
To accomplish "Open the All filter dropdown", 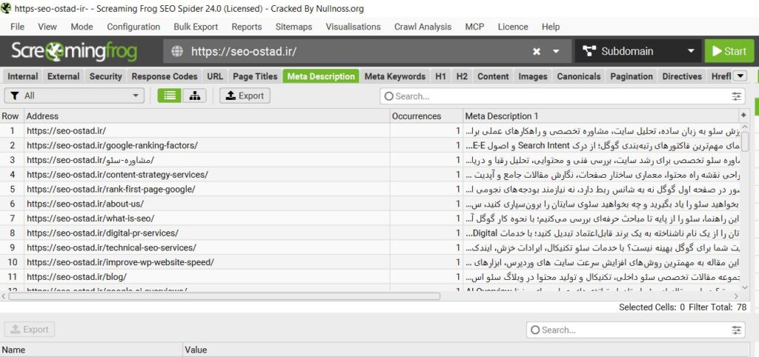I will pyautogui.click(x=74, y=96).
